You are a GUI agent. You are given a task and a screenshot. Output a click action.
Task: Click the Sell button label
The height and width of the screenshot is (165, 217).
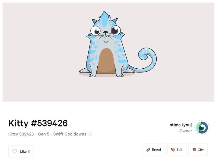pyautogui.click(x=179, y=150)
